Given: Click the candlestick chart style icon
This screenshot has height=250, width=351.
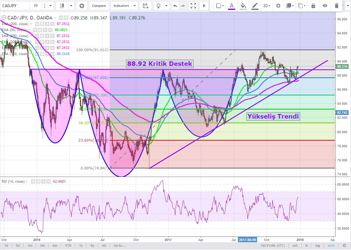Looking at the screenshot, I should [x=62, y=6].
